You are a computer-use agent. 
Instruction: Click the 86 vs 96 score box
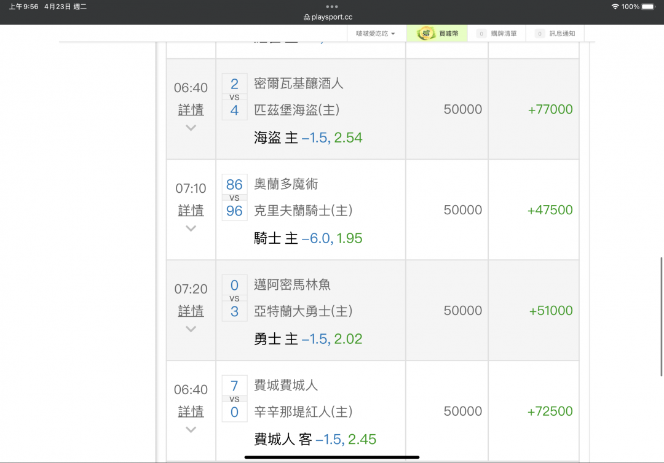pyautogui.click(x=235, y=198)
